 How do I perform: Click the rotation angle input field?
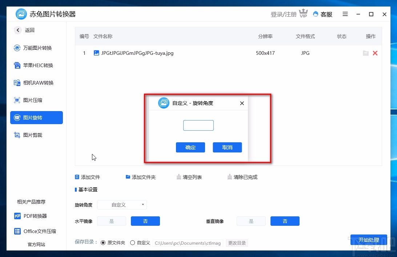pyautogui.click(x=198, y=125)
